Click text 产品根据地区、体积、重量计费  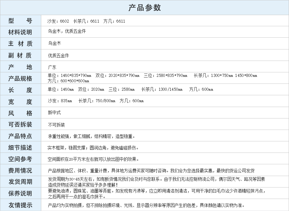(x=77, y=171)
